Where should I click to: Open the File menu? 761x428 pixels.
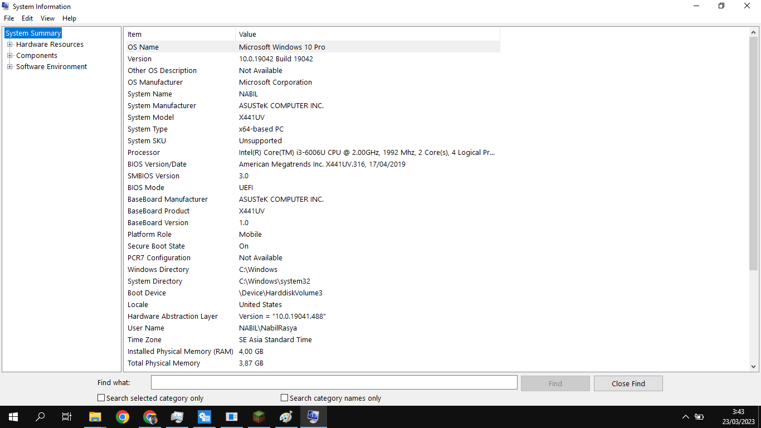pyautogui.click(x=8, y=18)
